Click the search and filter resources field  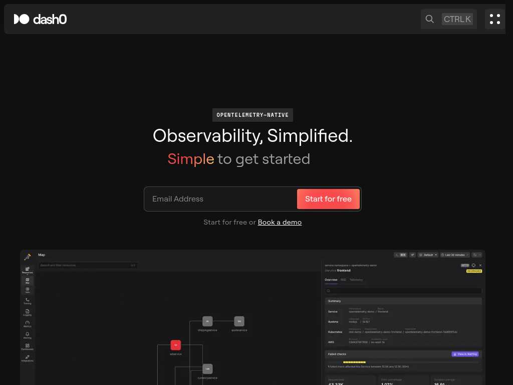tap(88, 265)
